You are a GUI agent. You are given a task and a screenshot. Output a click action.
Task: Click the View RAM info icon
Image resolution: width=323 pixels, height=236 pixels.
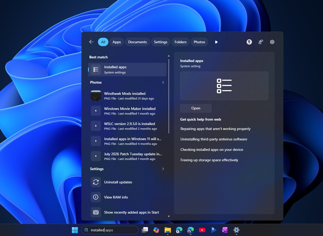click(x=96, y=197)
